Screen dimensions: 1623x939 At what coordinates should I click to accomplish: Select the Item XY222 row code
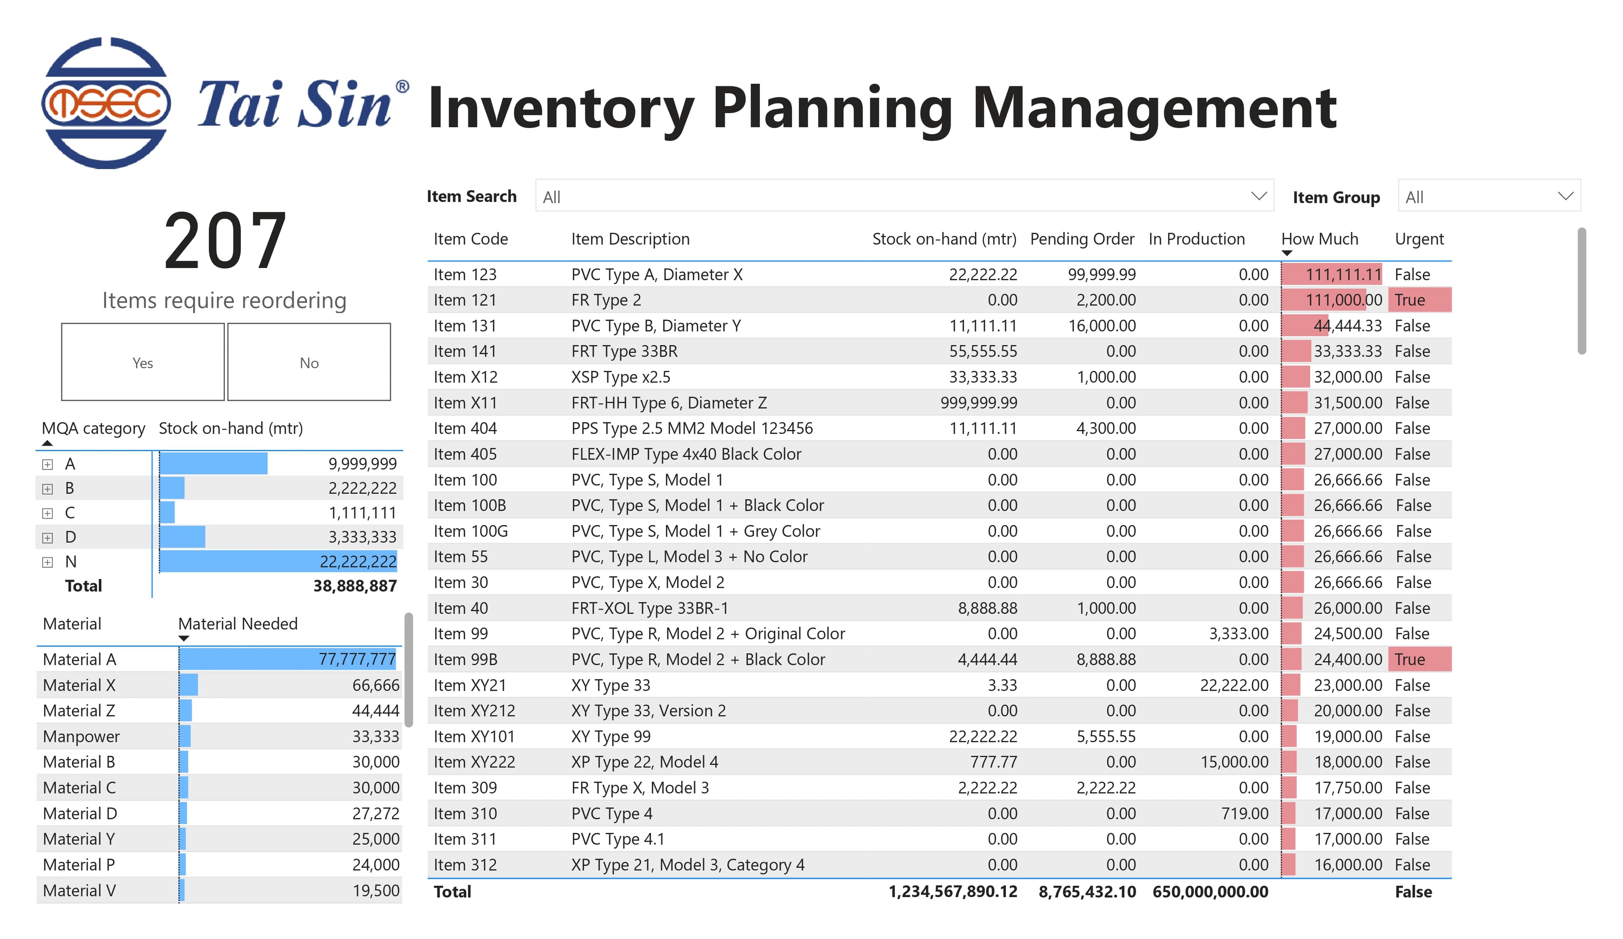point(475,762)
